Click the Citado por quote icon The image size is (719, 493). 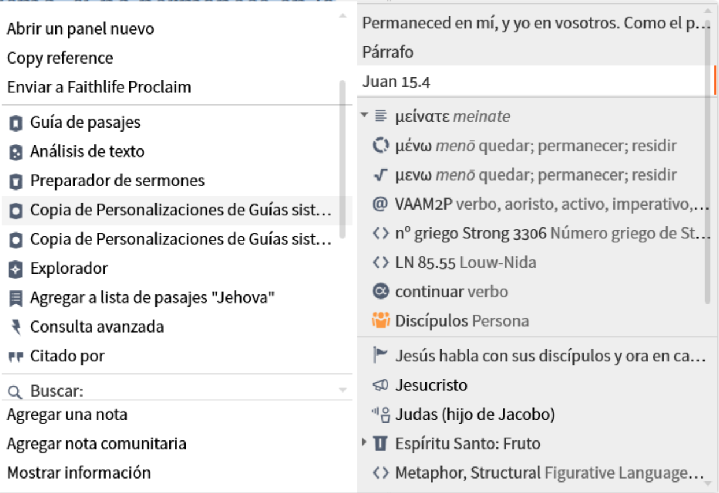click(16, 357)
